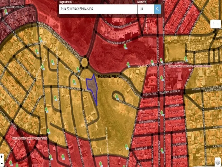
Task: Open the layers stack control
Action: pos(217,162)
